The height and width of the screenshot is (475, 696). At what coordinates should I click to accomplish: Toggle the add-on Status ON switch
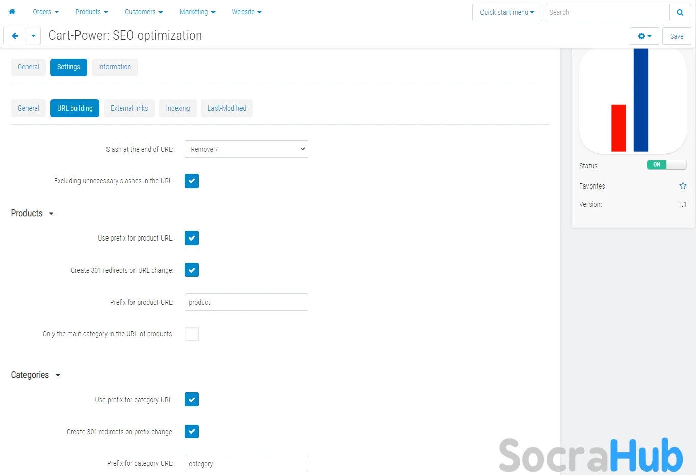point(666,165)
